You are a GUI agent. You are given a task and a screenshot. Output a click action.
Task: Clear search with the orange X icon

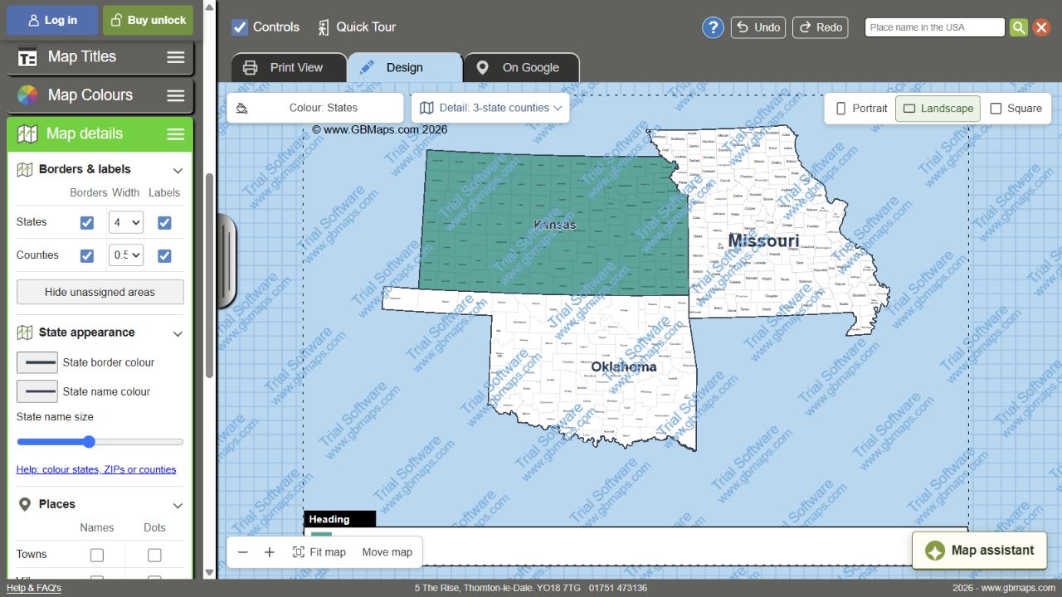click(x=1041, y=27)
